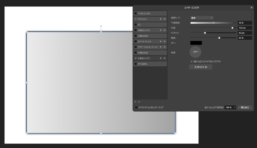The height and width of the screenshot is (148, 257).
Task: Toggle the ガウスぼかし effect checkbox
Action: click(136, 64)
